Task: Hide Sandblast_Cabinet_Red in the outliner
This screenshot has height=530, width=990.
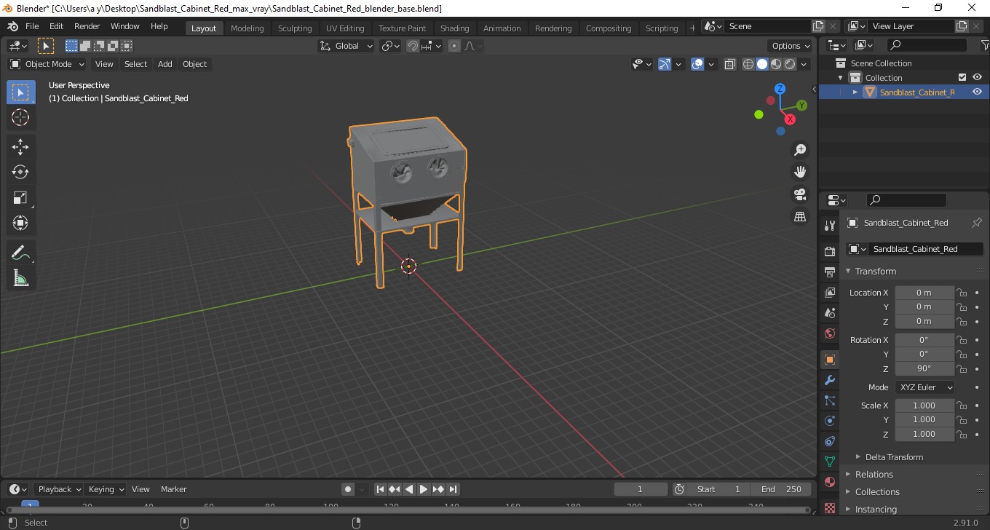Action: (x=977, y=92)
